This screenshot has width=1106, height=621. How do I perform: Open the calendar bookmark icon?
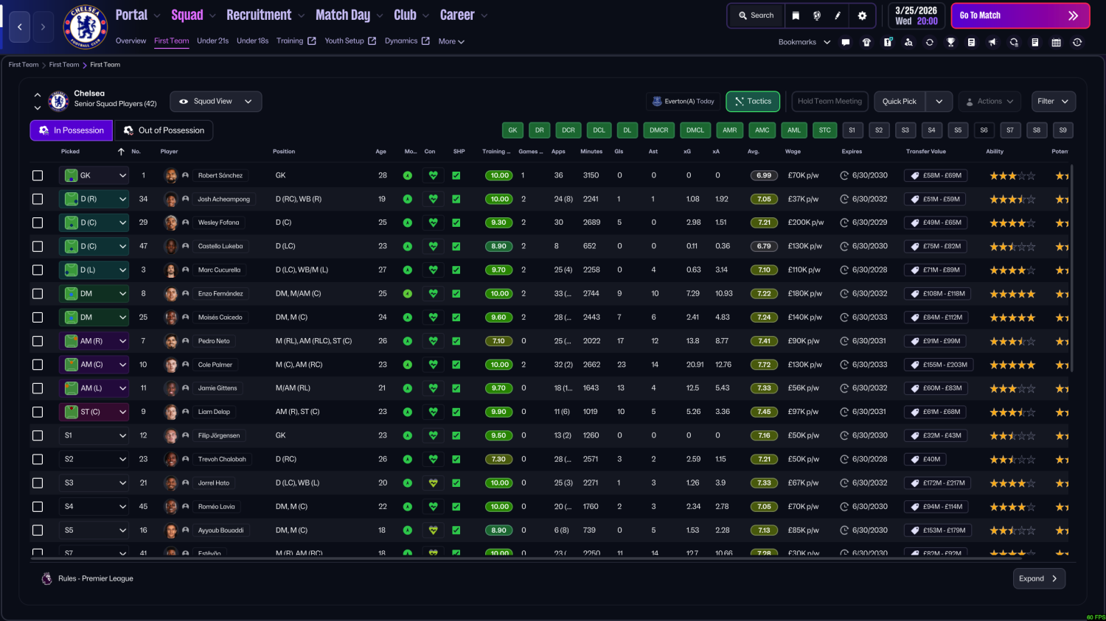1056,42
